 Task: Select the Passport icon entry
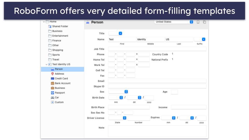pos(53,93)
